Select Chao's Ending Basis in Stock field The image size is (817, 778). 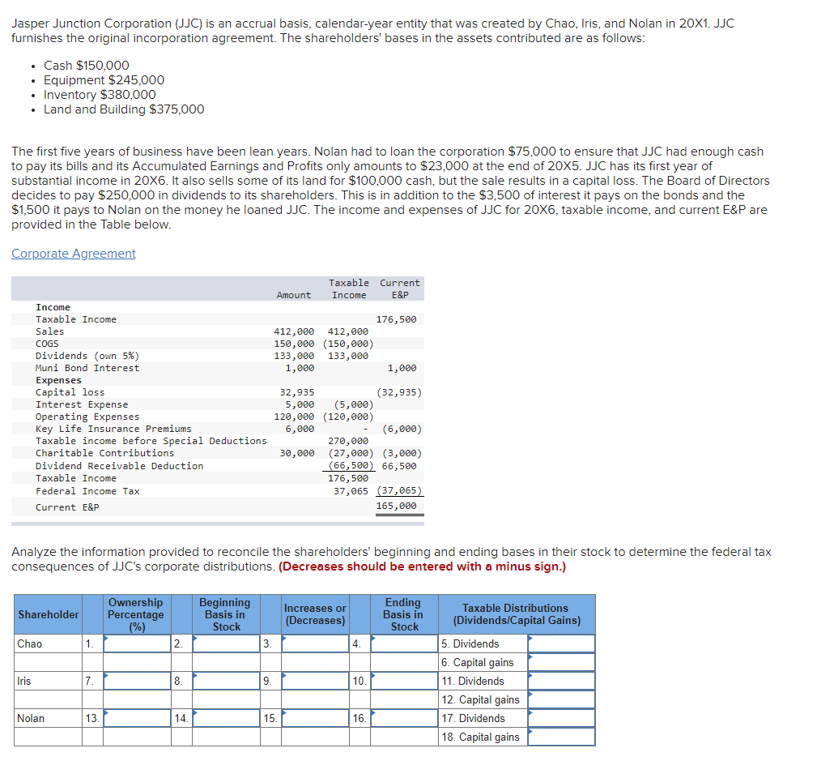point(404,643)
